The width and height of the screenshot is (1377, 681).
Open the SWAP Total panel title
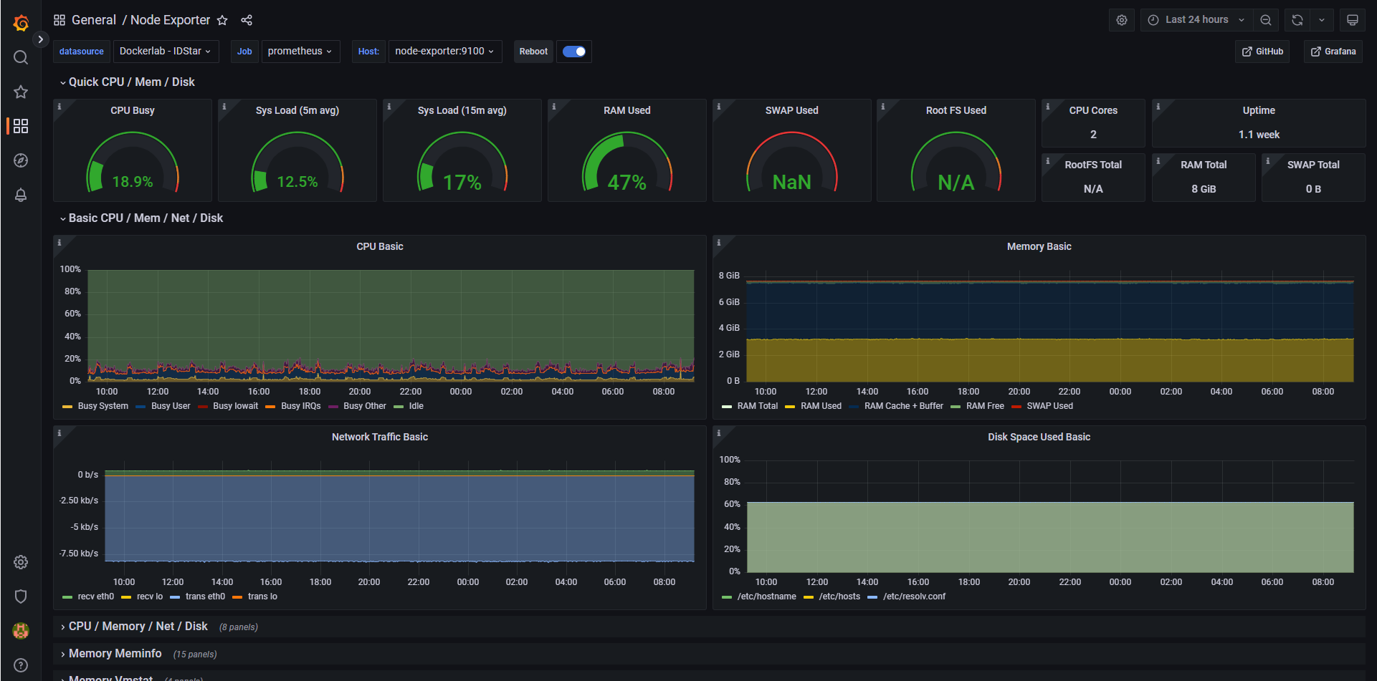(1313, 165)
